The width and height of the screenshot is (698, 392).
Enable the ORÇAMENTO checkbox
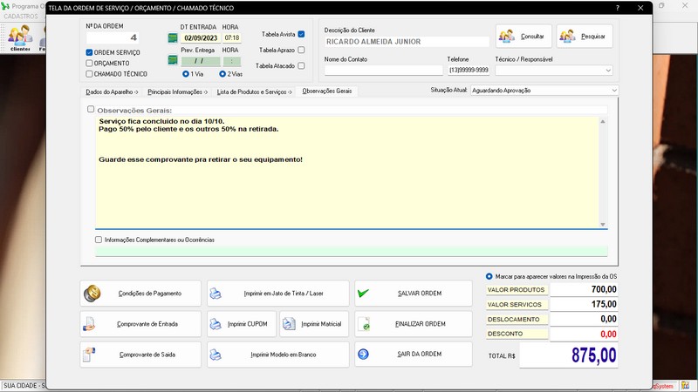tap(90, 63)
